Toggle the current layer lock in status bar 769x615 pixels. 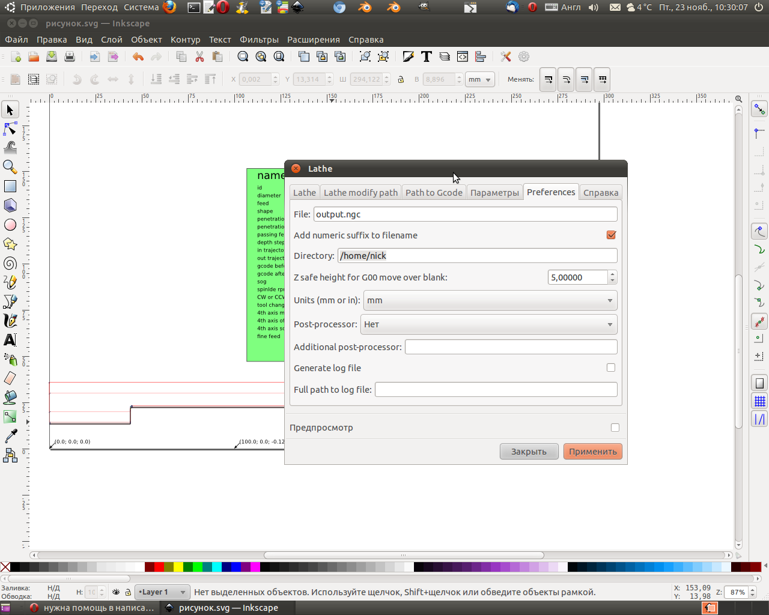coord(127,592)
